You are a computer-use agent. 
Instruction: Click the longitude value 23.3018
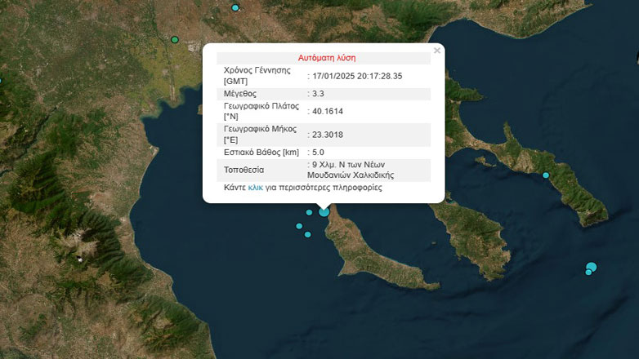pyautogui.click(x=328, y=135)
